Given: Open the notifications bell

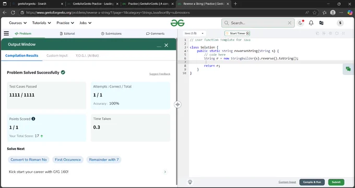Looking at the screenshot, I should click(311, 23).
